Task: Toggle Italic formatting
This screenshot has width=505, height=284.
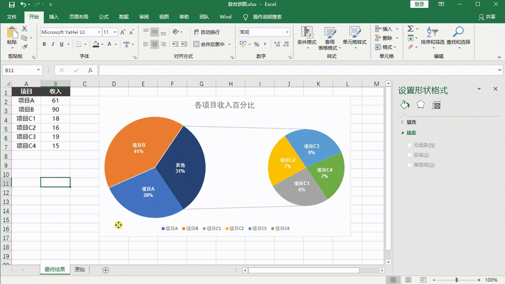Action: coord(53,44)
